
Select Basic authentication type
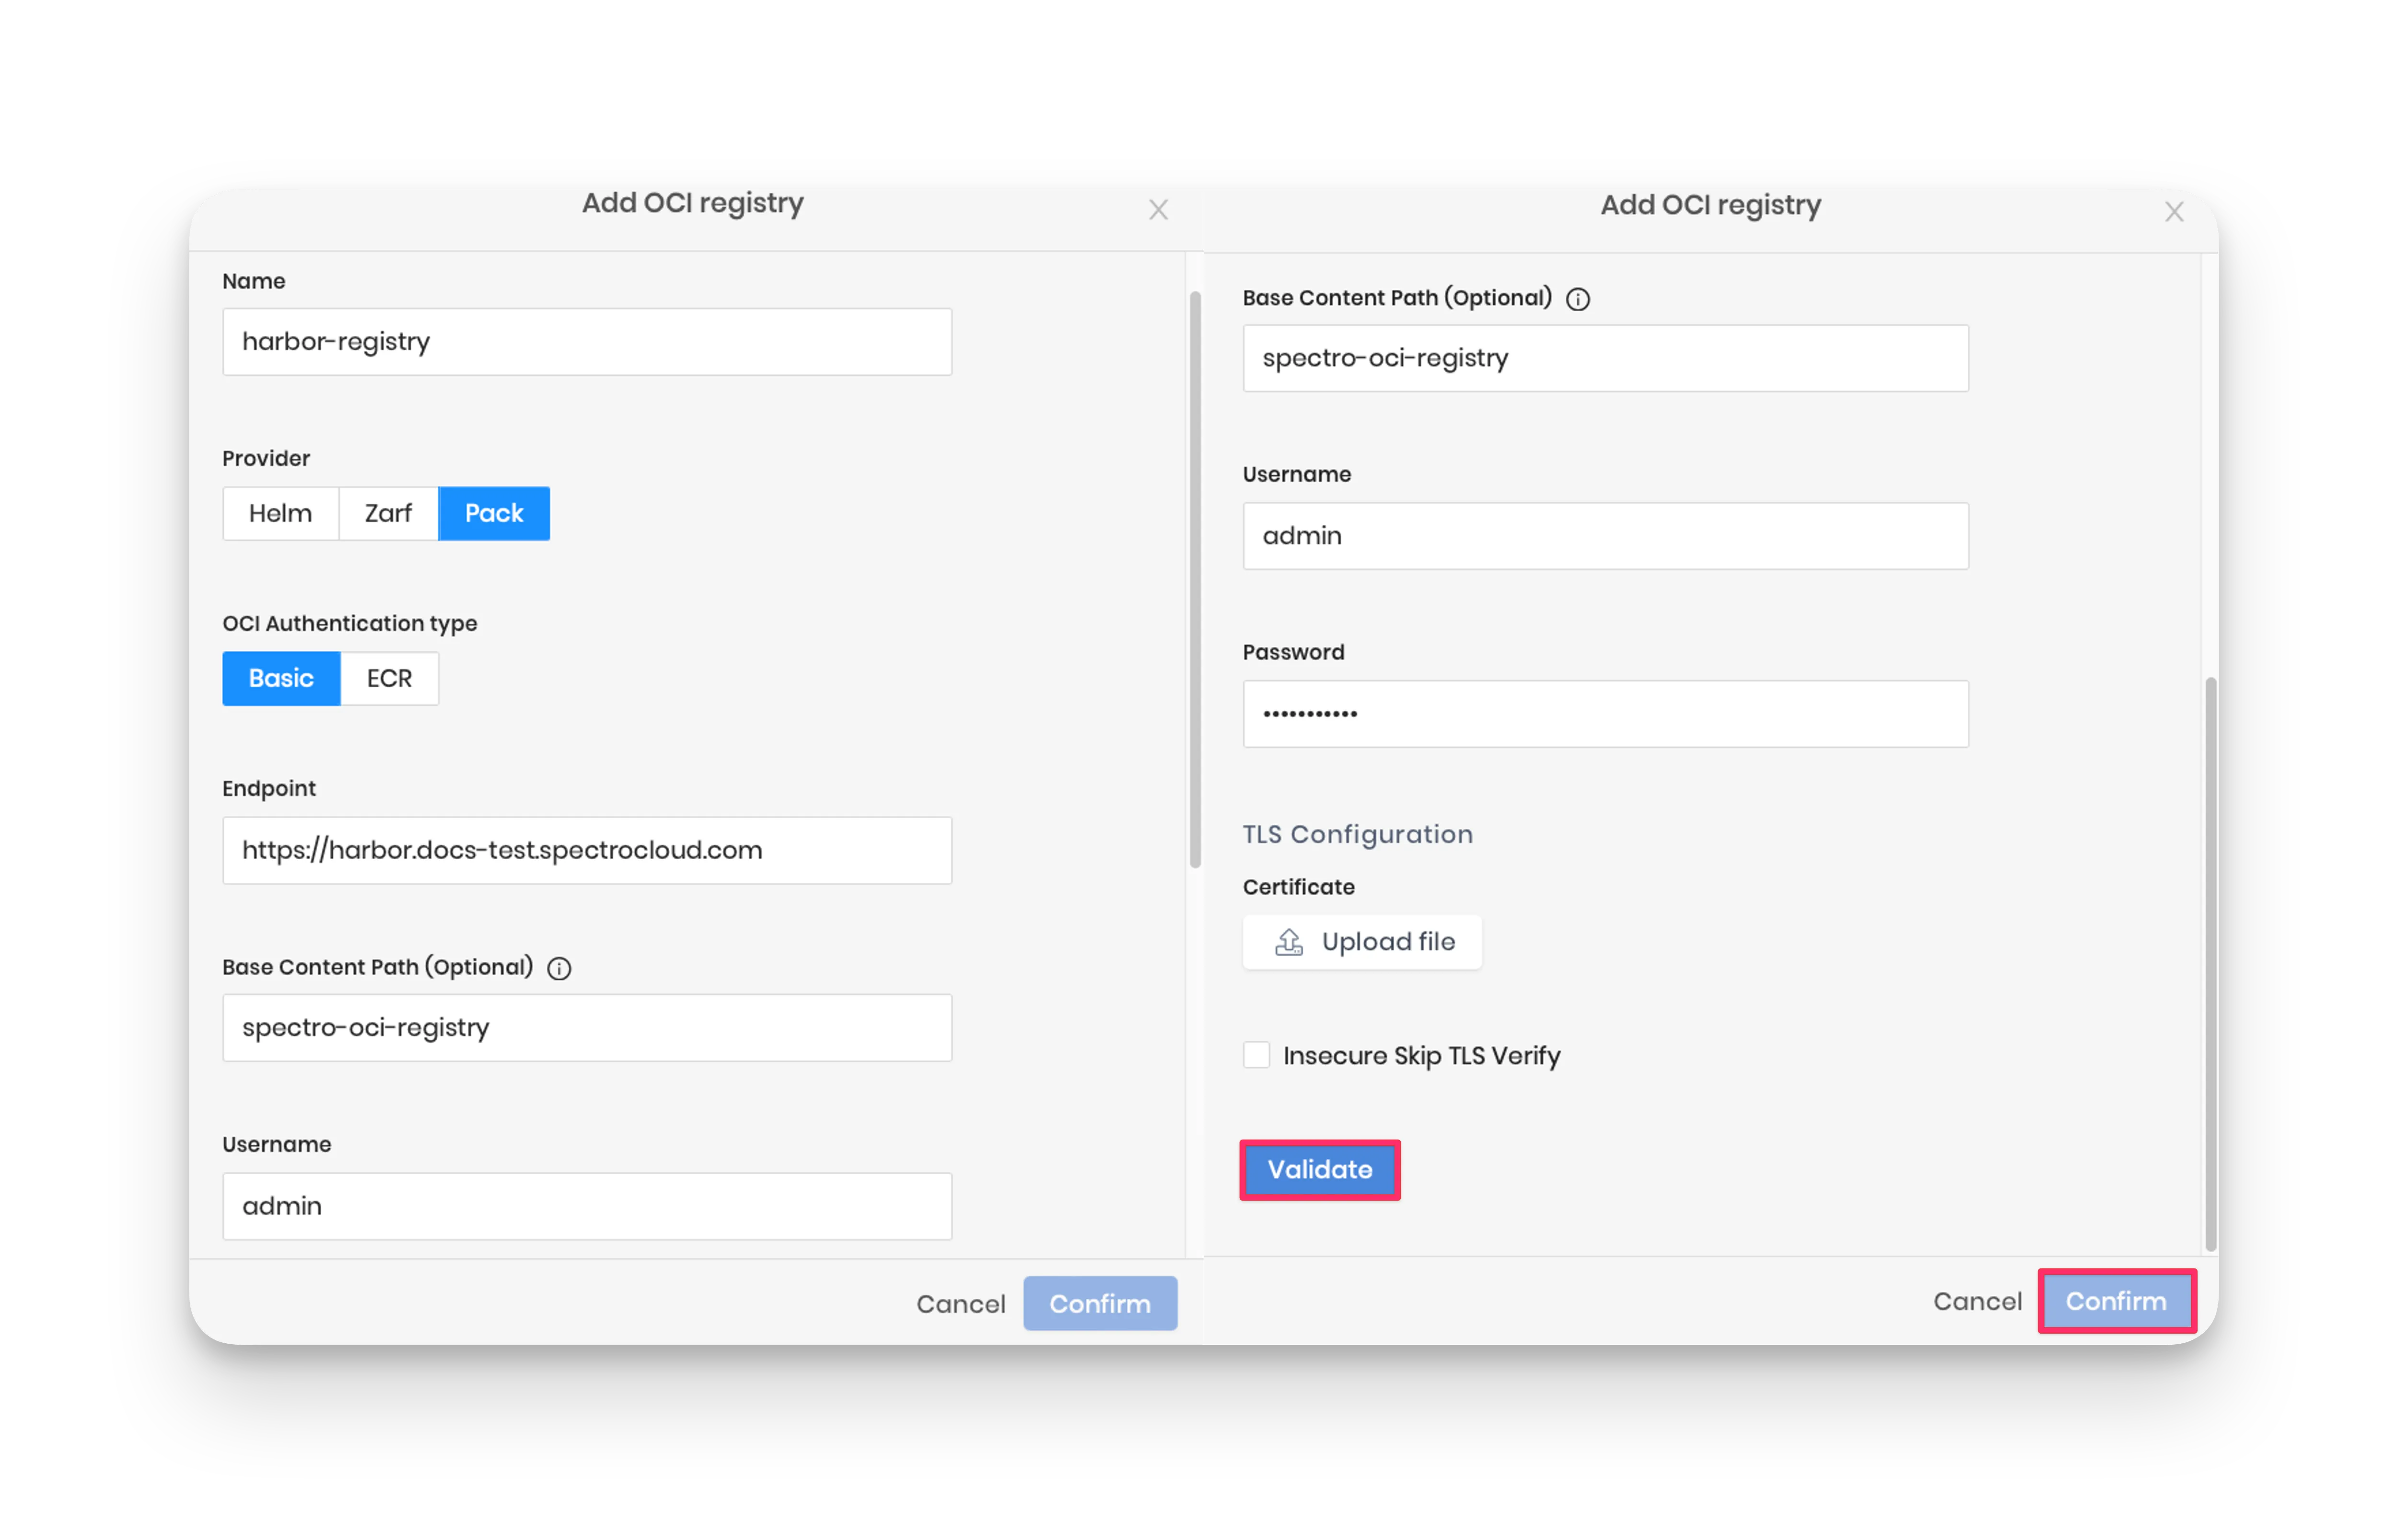click(281, 678)
